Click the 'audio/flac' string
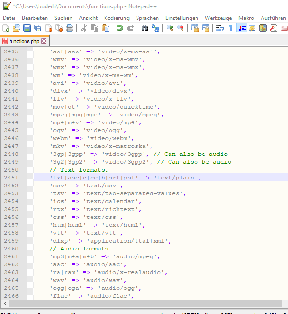Screen dimensions: 288x314 (109, 296)
